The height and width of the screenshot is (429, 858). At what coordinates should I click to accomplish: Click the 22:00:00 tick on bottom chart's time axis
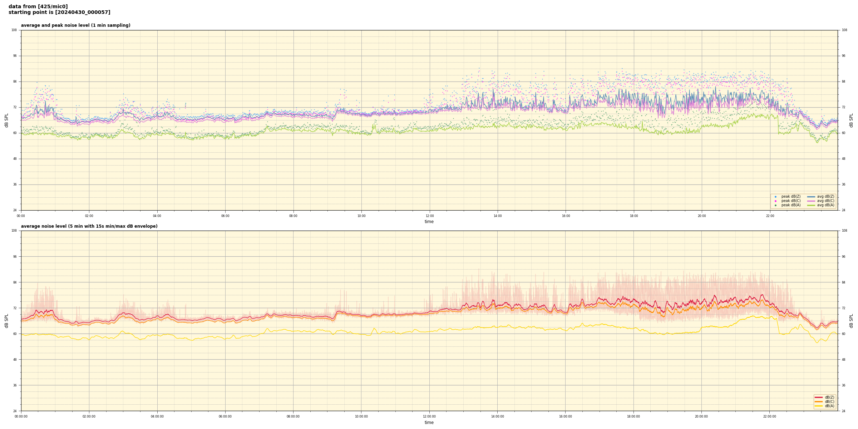[770, 416]
